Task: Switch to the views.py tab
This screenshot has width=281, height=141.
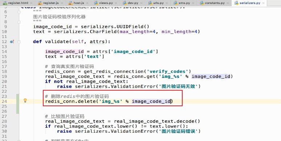Action: pyautogui.click(x=106, y=3)
